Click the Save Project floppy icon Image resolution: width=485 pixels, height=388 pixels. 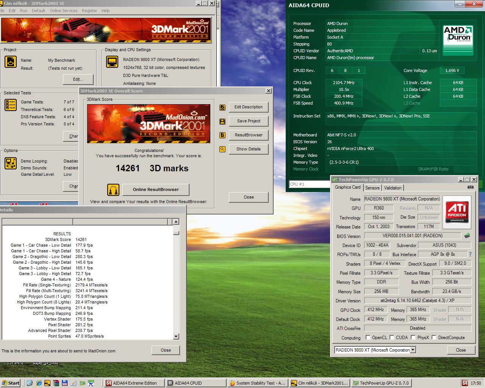click(x=222, y=121)
